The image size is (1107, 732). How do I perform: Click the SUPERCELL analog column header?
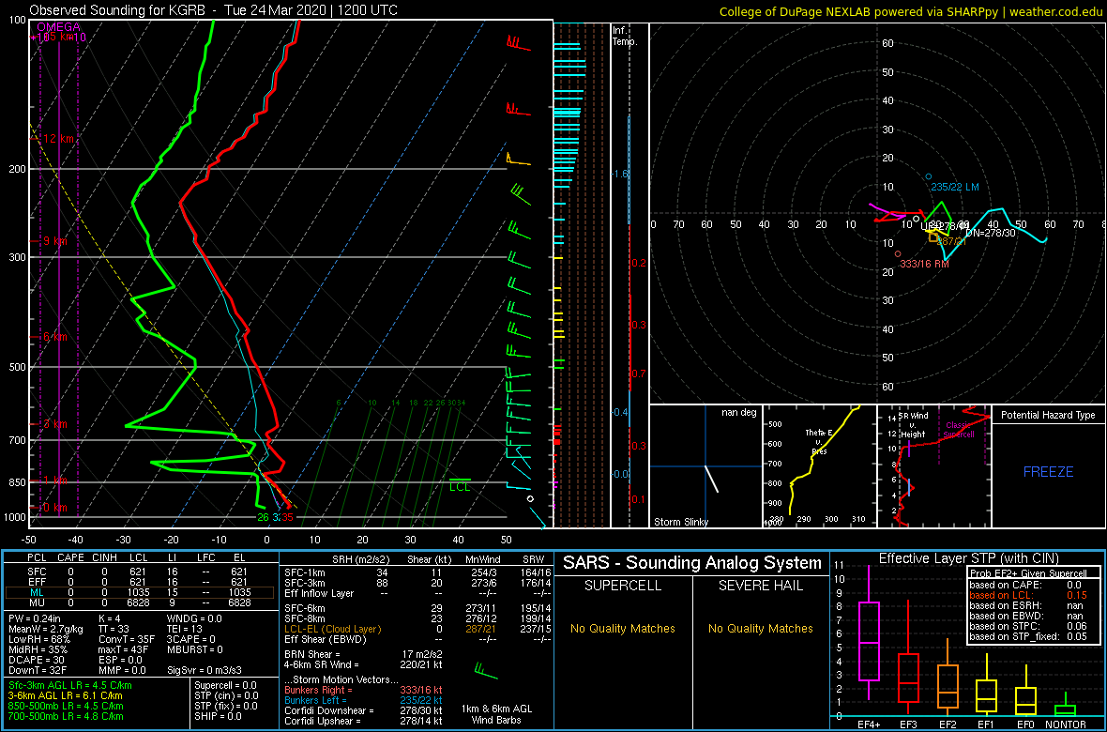[x=623, y=586]
